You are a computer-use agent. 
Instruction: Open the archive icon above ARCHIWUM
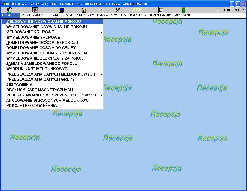160,10
